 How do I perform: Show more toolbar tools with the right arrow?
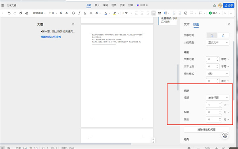(225, 13)
